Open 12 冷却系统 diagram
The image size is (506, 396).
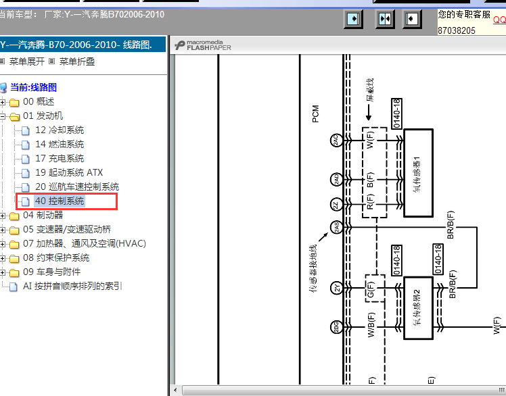pyautogui.click(x=60, y=130)
